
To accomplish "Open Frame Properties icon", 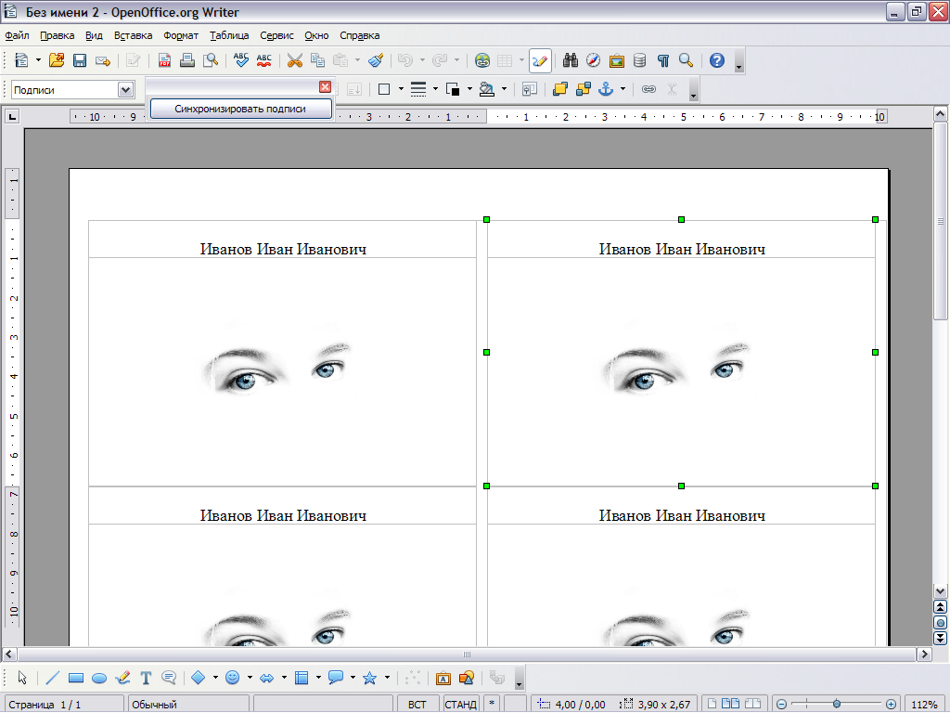I will click(530, 90).
